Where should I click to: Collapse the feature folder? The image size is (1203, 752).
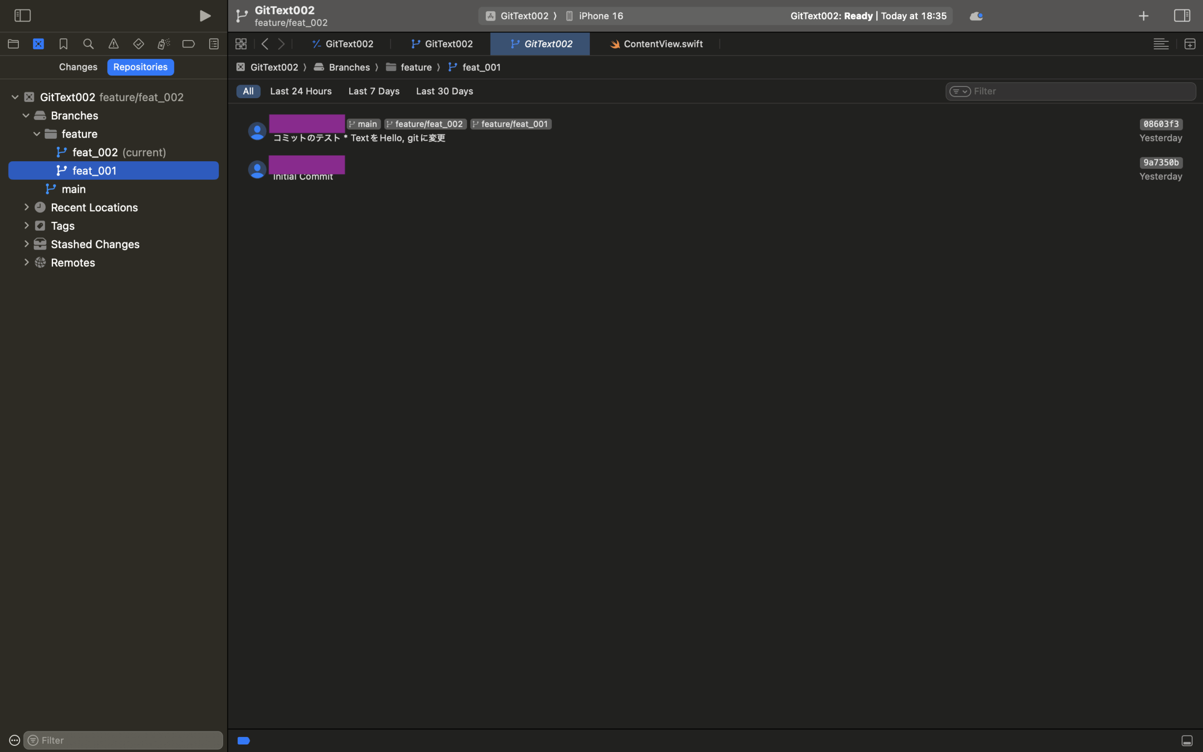tap(37, 134)
